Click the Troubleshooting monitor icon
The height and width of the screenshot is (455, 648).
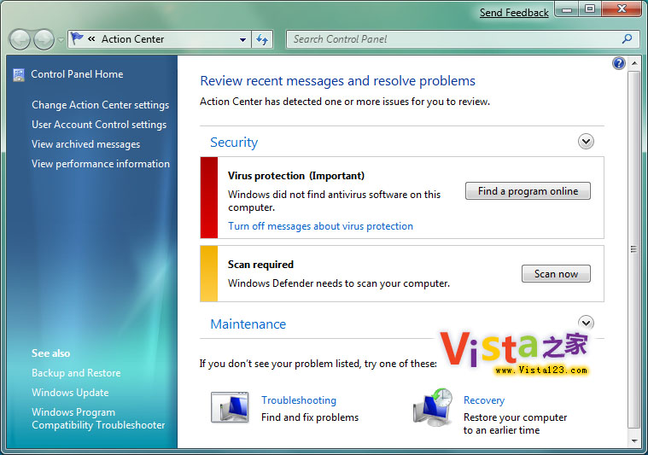pyautogui.click(x=230, y=408)
